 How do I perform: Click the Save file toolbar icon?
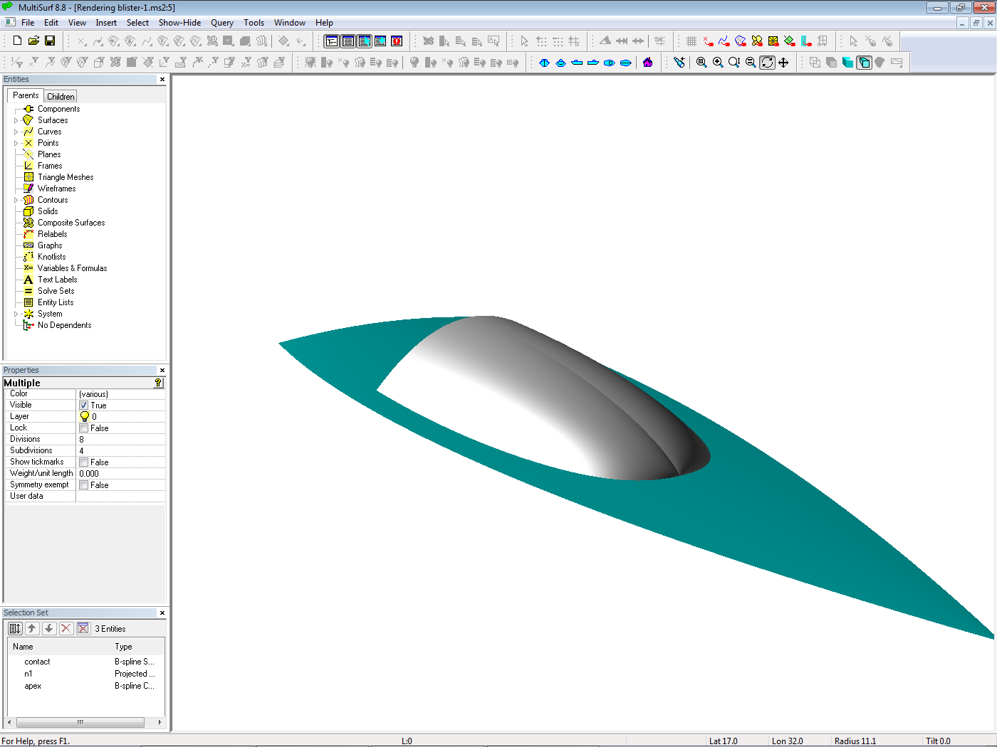50,41
